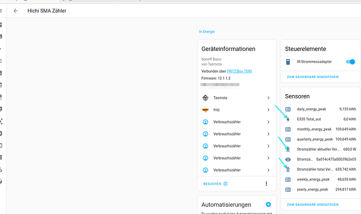Click the Tasmota house icon
Viewport: 361px width, 214px height.
tap(206, 98)
